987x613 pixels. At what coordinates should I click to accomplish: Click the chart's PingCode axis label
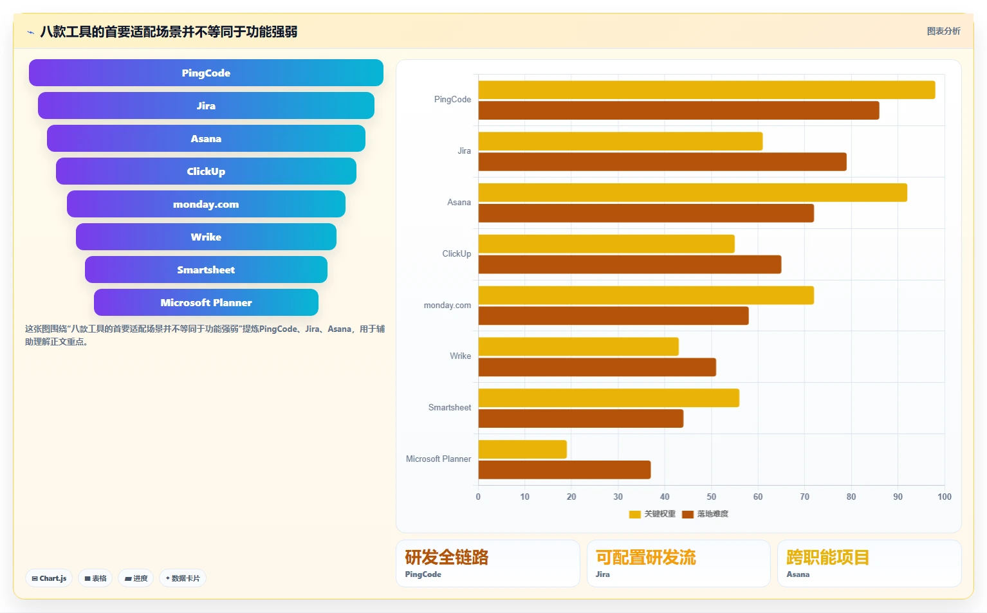tap(452, 100)
